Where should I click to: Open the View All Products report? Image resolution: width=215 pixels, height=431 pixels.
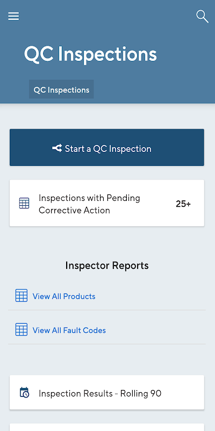[x=64, y=296]
